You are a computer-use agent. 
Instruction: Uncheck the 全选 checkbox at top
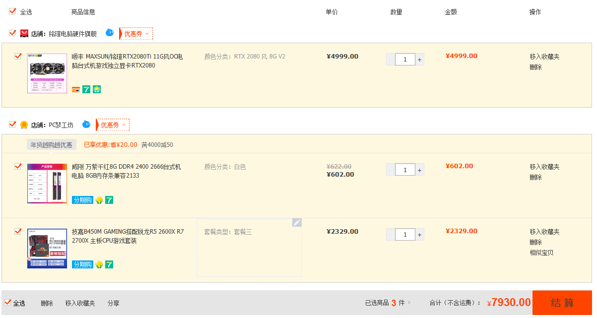[12, 11]
